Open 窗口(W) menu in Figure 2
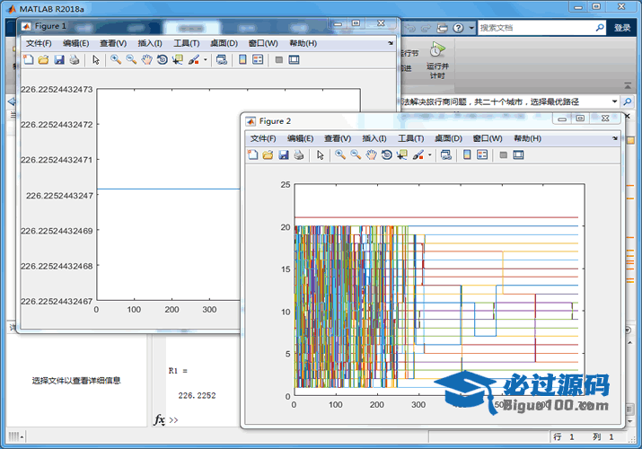This screenshot has height=449, width=642. [x=488, y=138]
